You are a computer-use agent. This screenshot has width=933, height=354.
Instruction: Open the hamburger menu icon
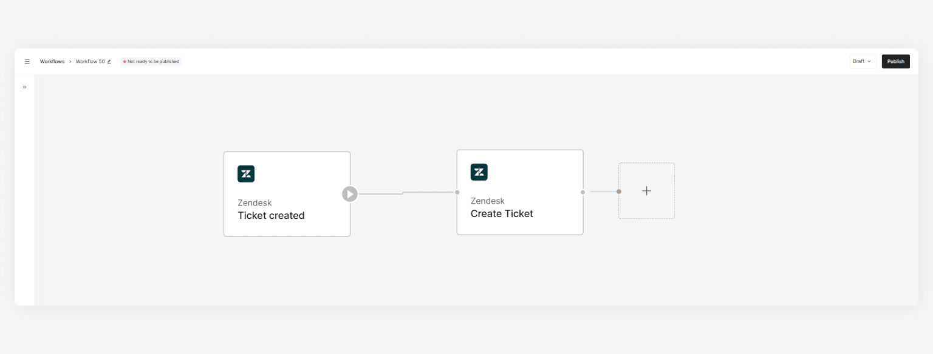click(x=27, y=61)
